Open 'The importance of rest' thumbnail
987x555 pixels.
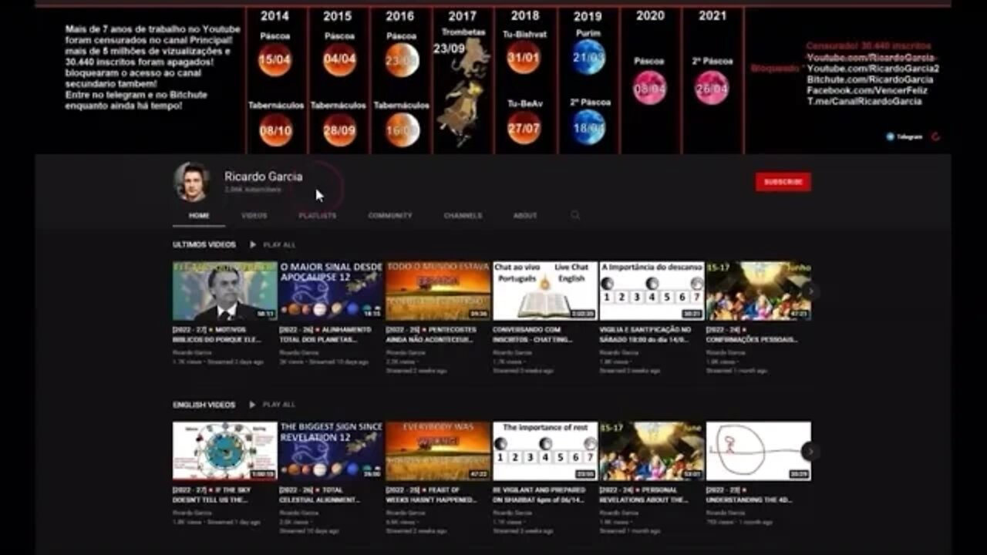(x=544, y=451)
